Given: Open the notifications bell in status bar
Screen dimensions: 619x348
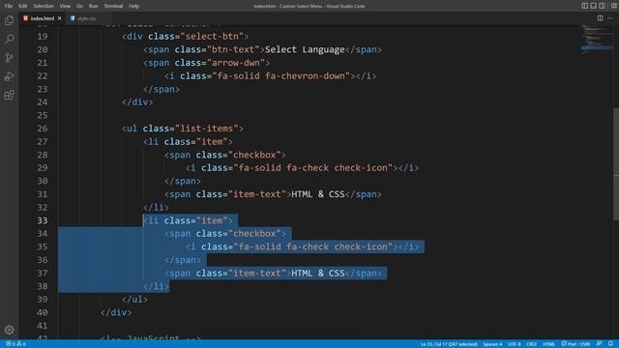Looking at the screenshot, I should (x=610, y=344).
